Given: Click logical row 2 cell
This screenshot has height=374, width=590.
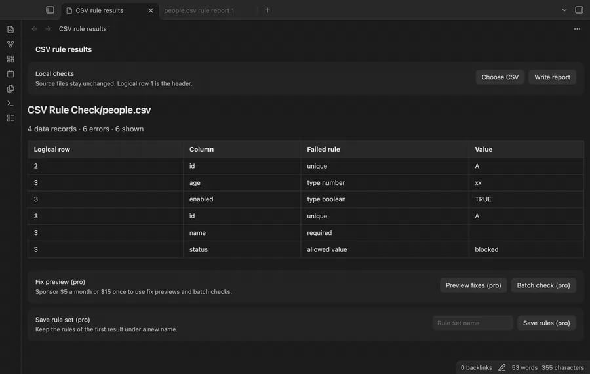Looking at the screenshot, I should (106, 166).
